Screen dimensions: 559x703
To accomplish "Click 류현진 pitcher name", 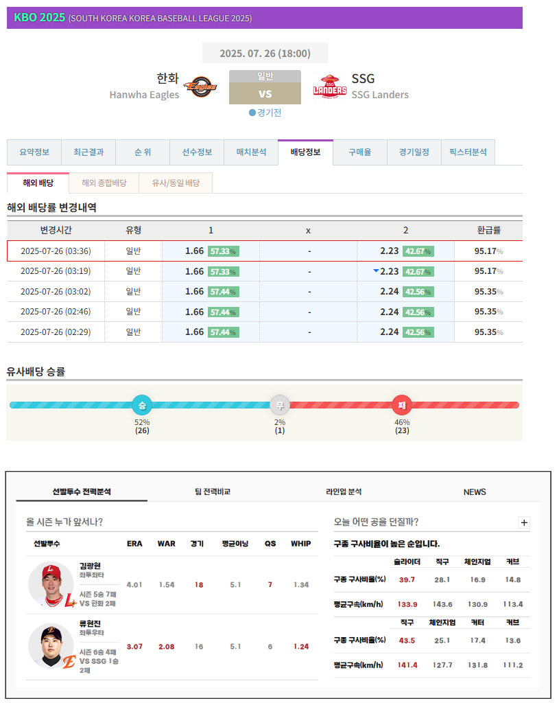I will tap(90, 623).
